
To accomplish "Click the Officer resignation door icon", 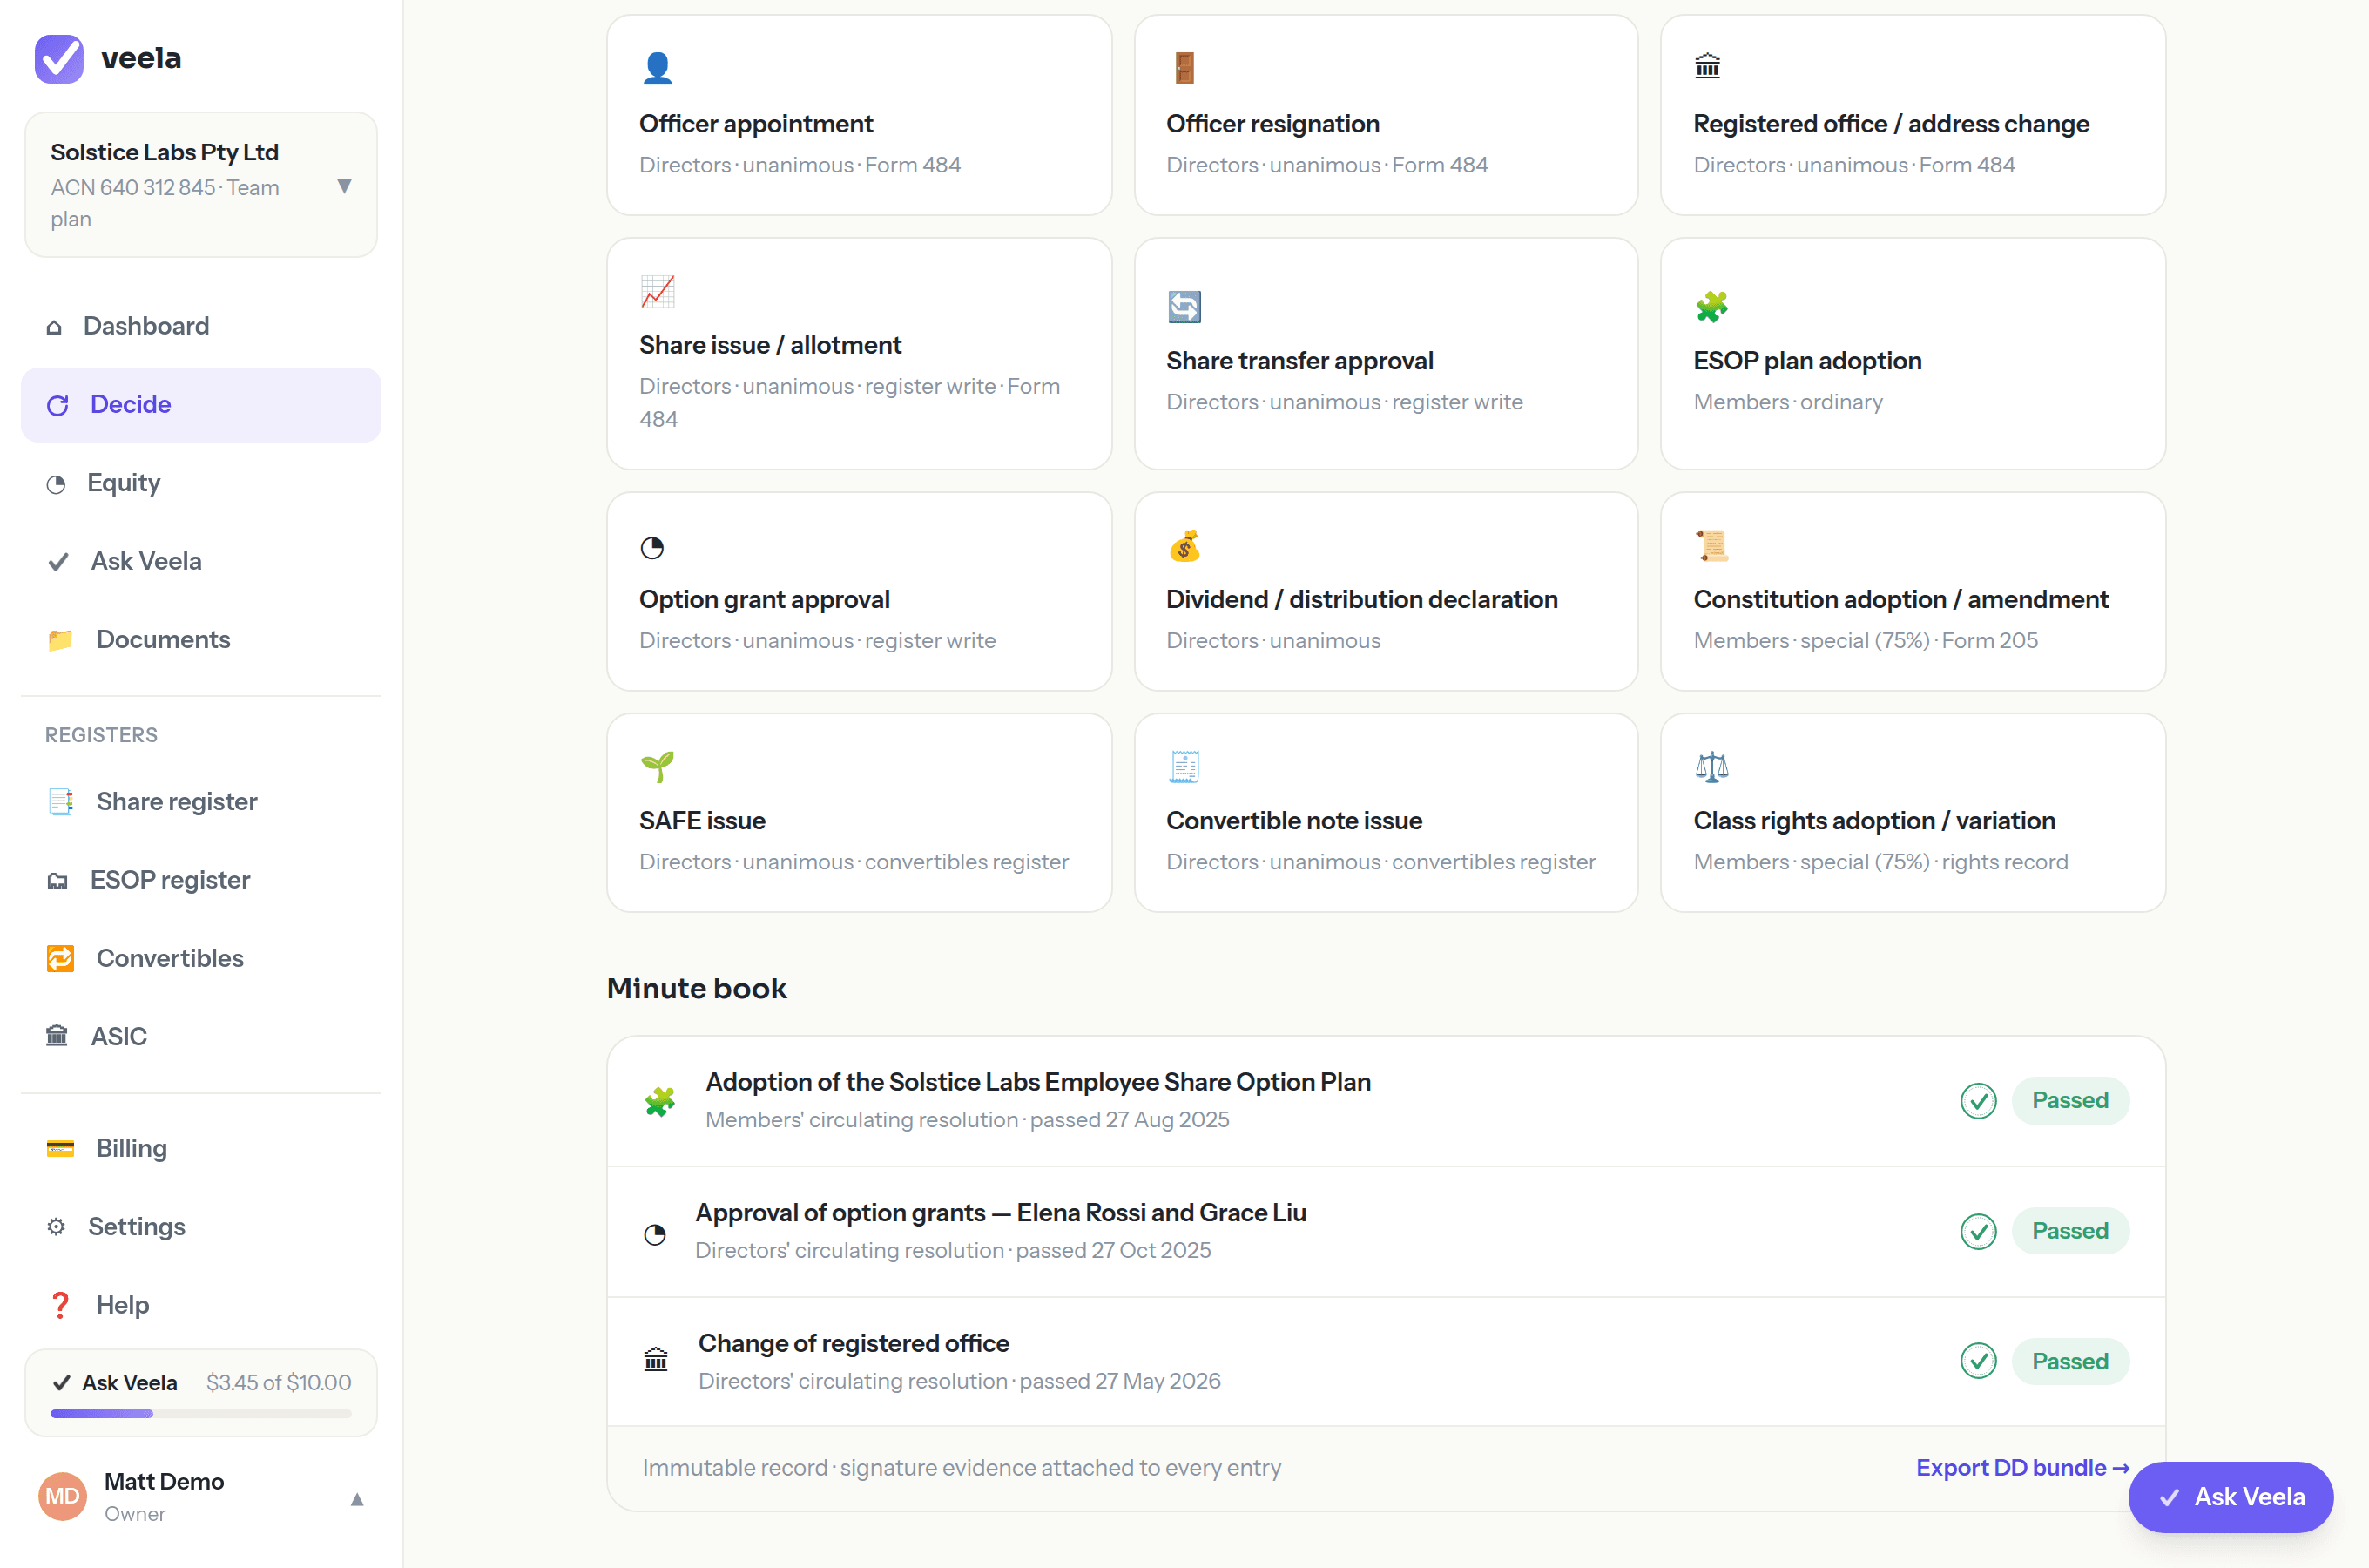I will tap(1184, 68).
